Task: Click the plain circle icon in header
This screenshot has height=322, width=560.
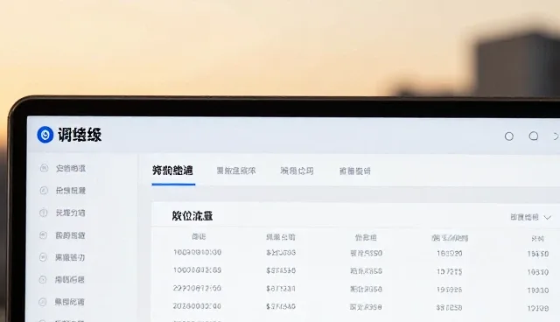Action: tap(509, 136)
